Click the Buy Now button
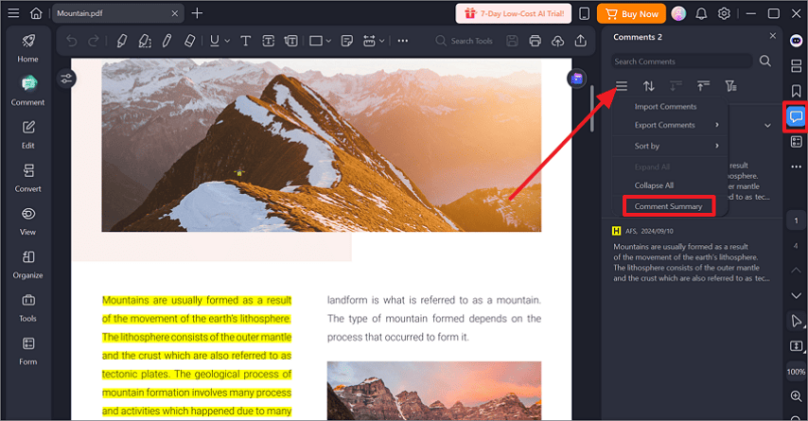 pos(631,14)
